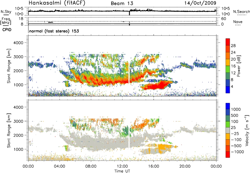Click the '3000' tick on power panel
Viewport: 250px width, 173px height.
pyautogui.click(x=18, y=57)
